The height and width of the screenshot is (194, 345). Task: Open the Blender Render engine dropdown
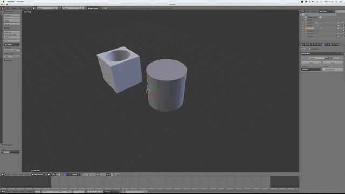click(x=94, y=8)
